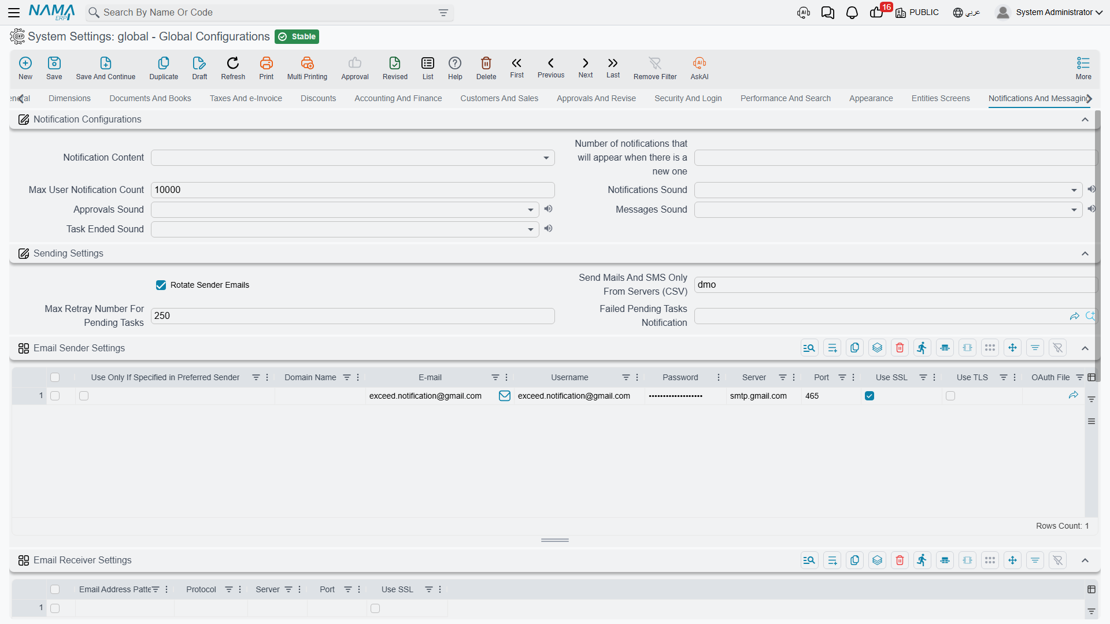Click the Delete trash icon in toolbar
This screenshot has height=624, width=1110.
click(x=486, y=63)
